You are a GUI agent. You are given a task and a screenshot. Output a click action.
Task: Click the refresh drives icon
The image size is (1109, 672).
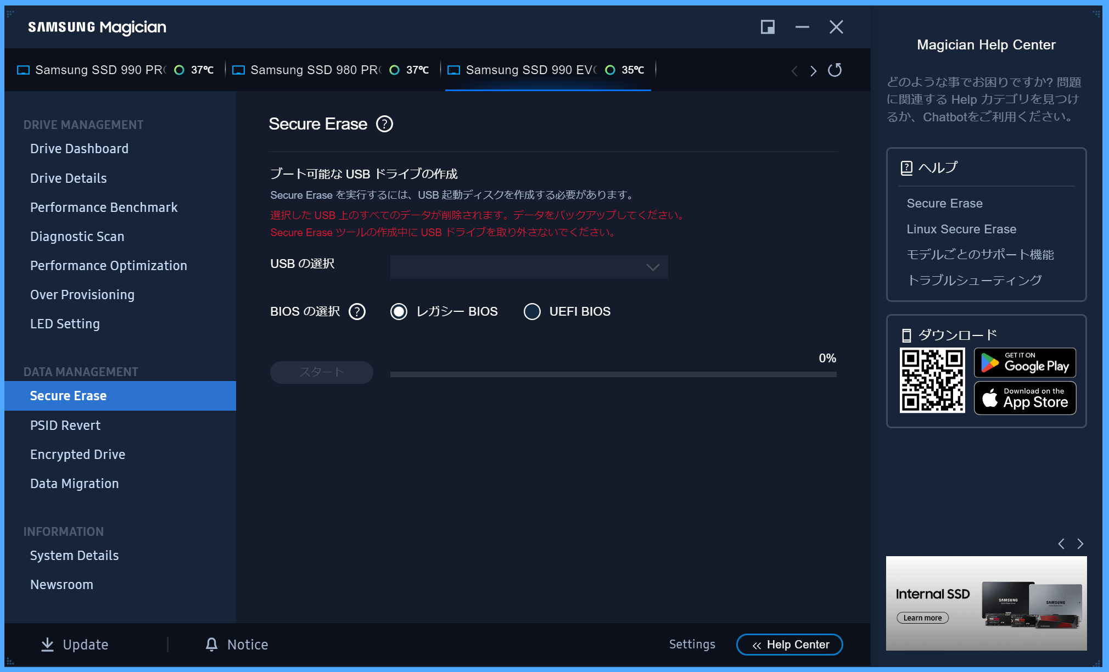pyautogui.click(x=834, y=70)
